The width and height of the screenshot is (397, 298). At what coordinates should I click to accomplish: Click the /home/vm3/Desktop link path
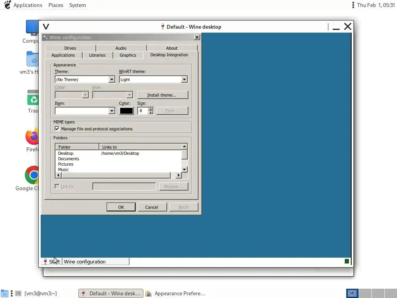pos(120,153)
